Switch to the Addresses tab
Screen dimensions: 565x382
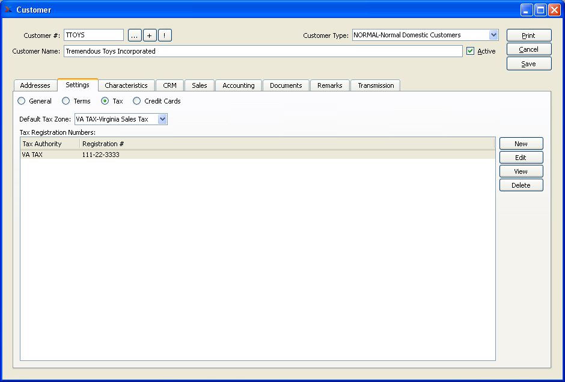35,85
